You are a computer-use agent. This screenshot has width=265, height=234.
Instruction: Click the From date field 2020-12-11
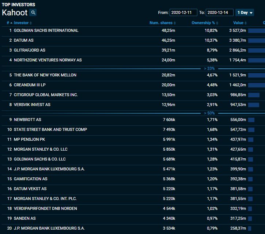[183, 12]
